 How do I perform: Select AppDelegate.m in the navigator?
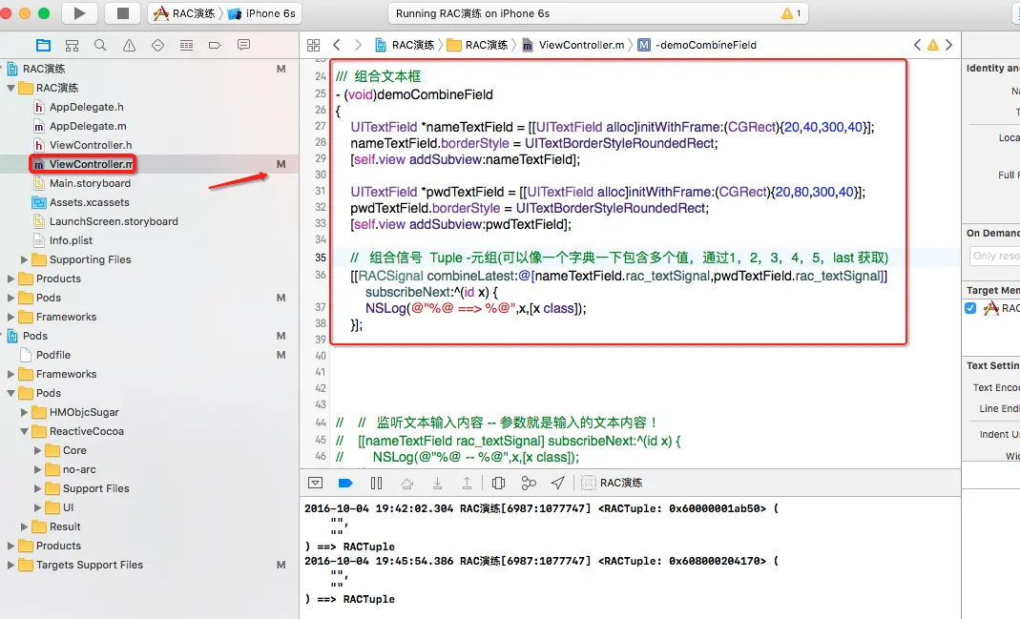coord(88,126)
